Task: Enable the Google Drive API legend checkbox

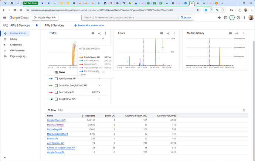Action: pyautogui.click(x=56, y=99)
